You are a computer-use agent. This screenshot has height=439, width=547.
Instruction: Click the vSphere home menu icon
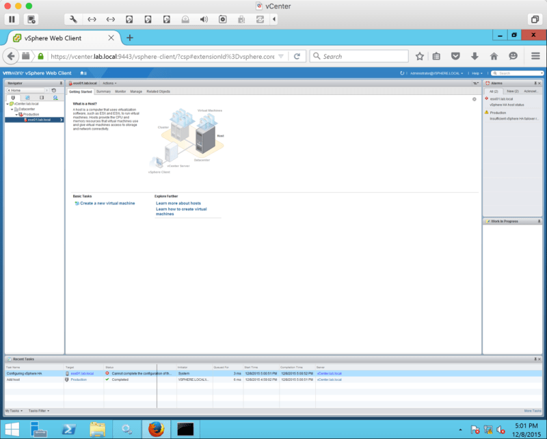84,72
